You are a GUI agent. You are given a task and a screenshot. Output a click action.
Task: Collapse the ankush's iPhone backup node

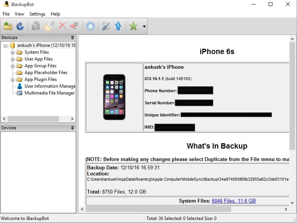tap(6, 46)
